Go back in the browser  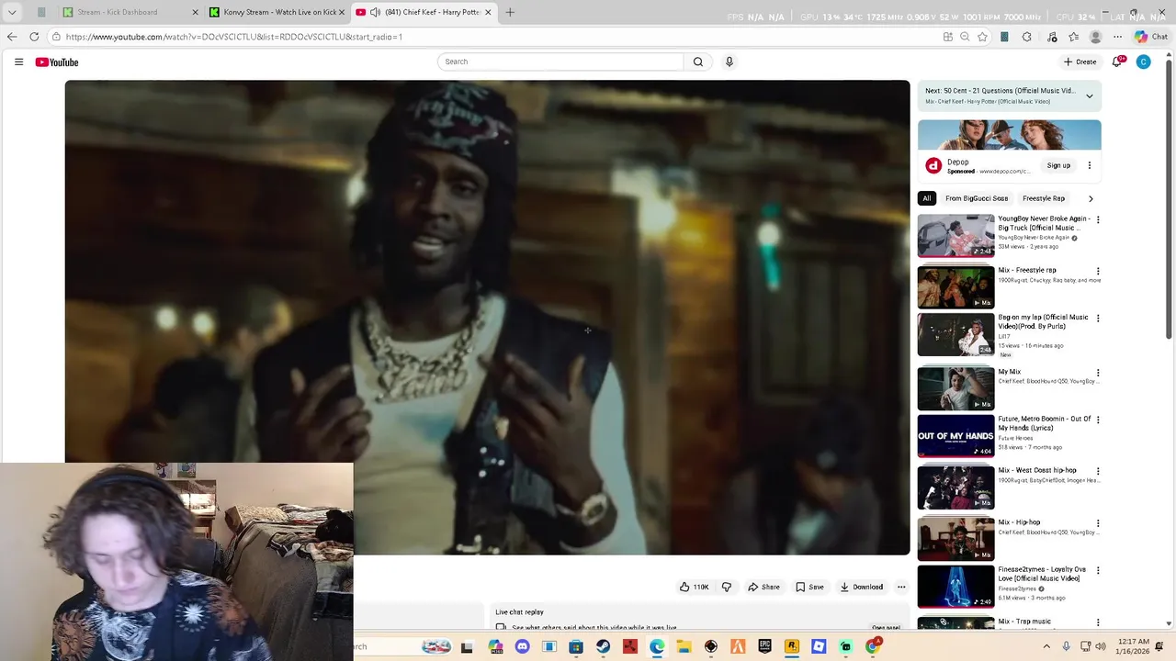[x=12, y=37]
